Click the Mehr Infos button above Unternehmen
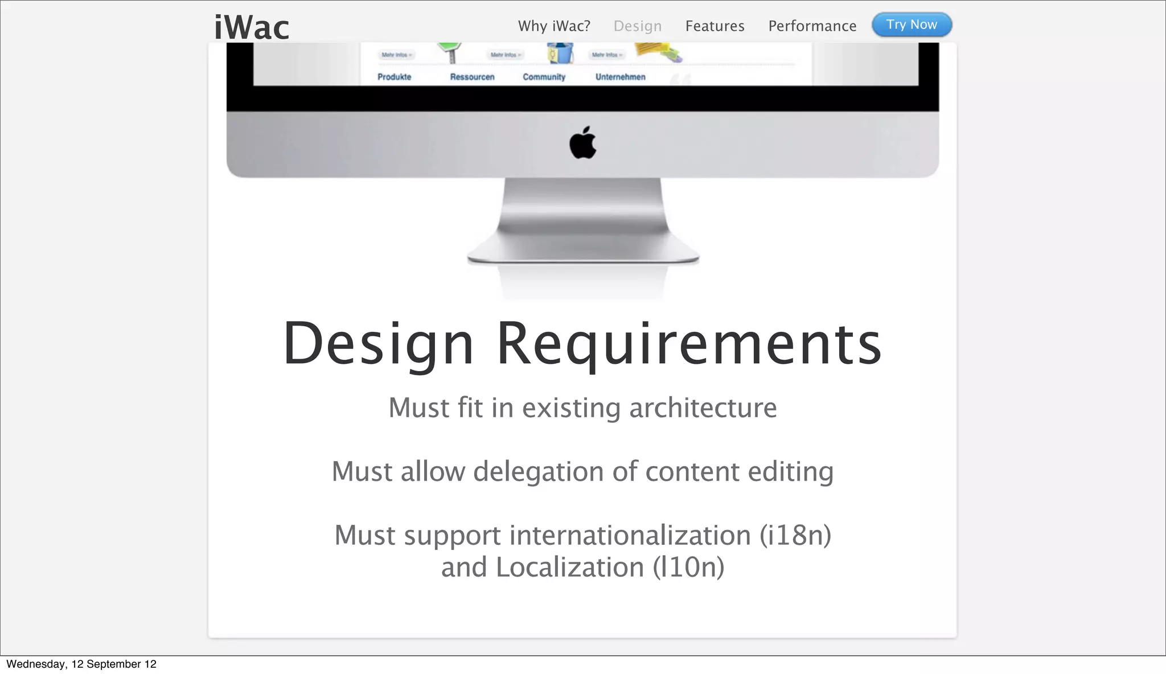Viewport: 1166px width, 674px height. tap(607, 55)
